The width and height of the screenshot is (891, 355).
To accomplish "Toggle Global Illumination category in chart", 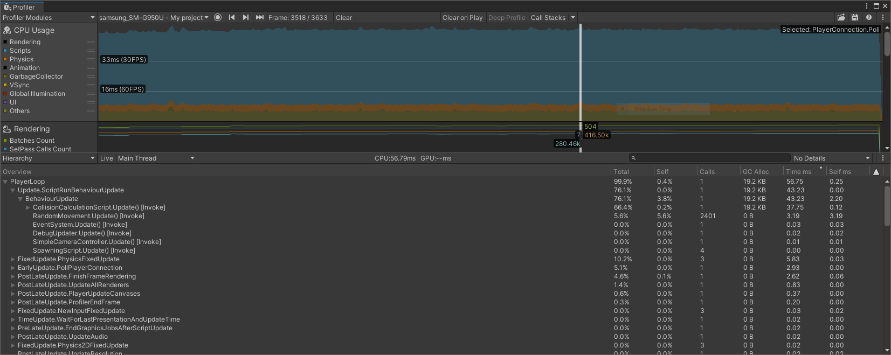I will tap(37, 94).
